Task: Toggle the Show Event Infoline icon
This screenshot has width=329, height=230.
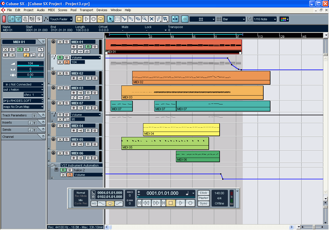Action: [18, 19]
